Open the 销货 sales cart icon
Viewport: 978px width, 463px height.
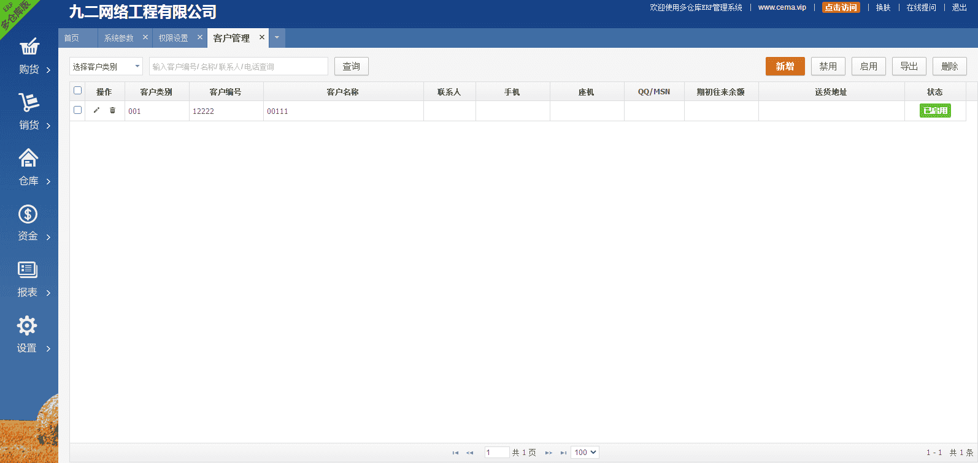point(29,102)
